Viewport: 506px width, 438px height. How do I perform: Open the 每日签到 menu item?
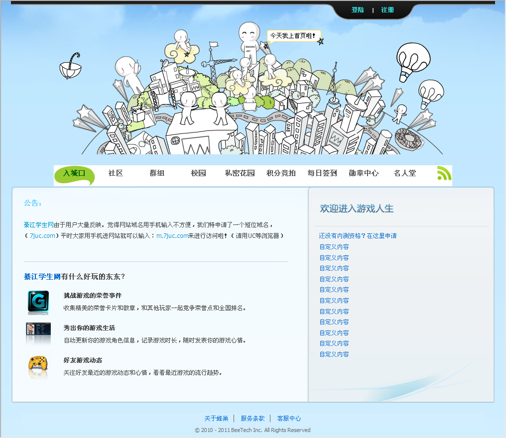322,173
